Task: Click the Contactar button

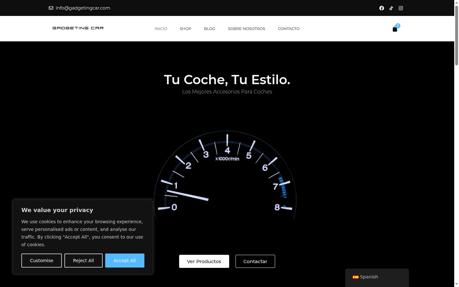Action: coord(255,261)
